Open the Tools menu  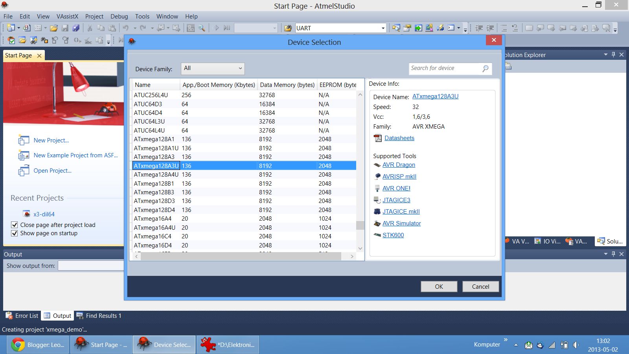(x=142, y=17)
